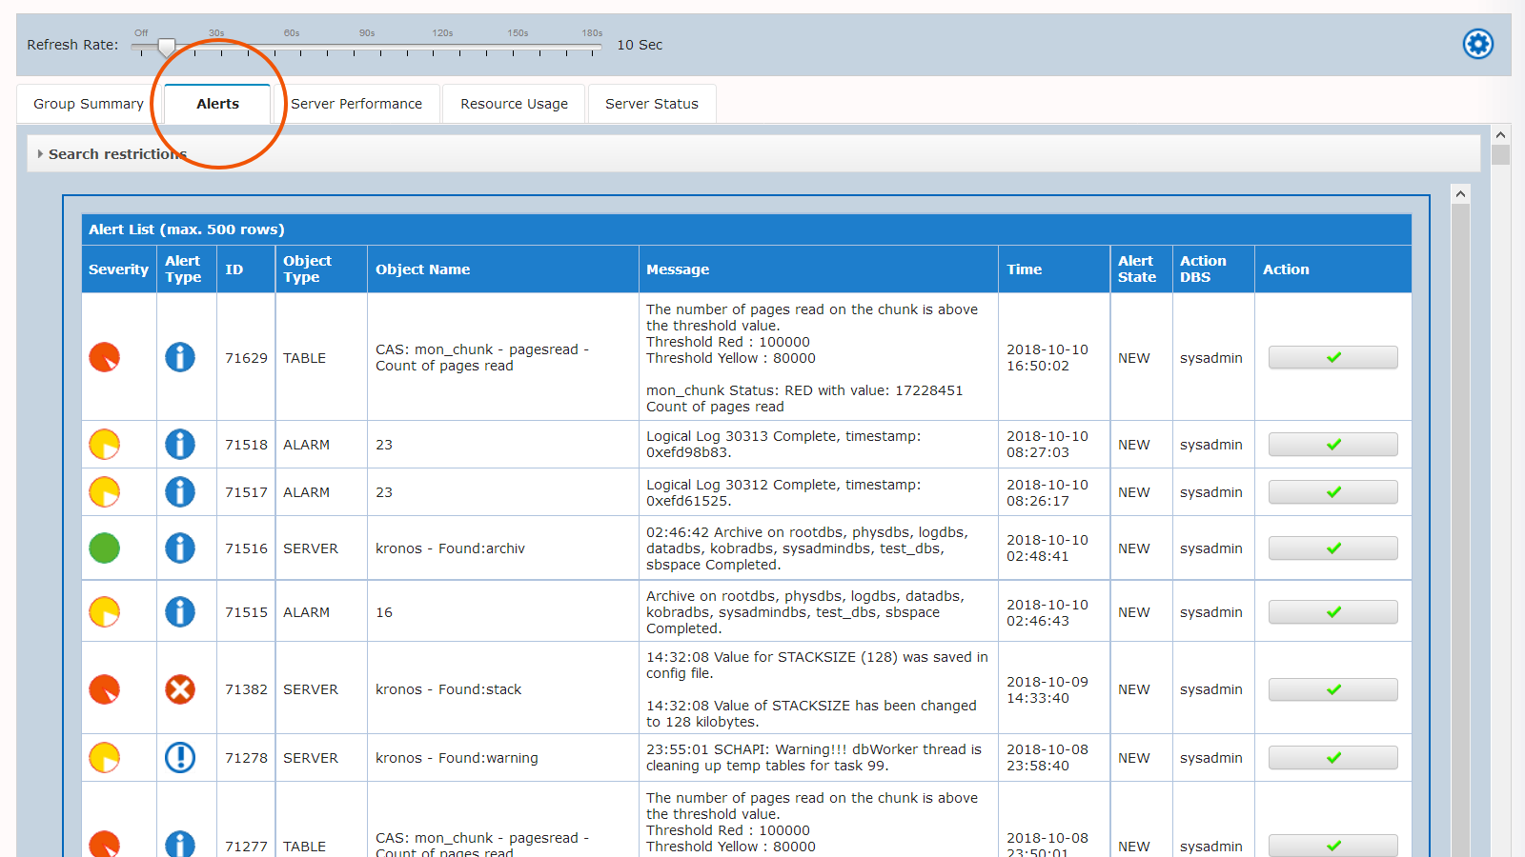The width and height of the screenshot is (1525, 857).
Task: Click inner alert list scrollbar up arrow
Action: 1460,194
